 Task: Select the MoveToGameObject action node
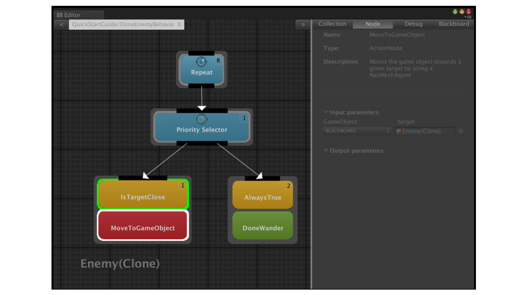[143, 225]
